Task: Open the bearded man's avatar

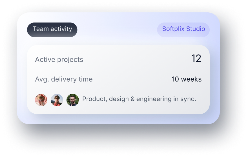Action: [x=73, y=100]
